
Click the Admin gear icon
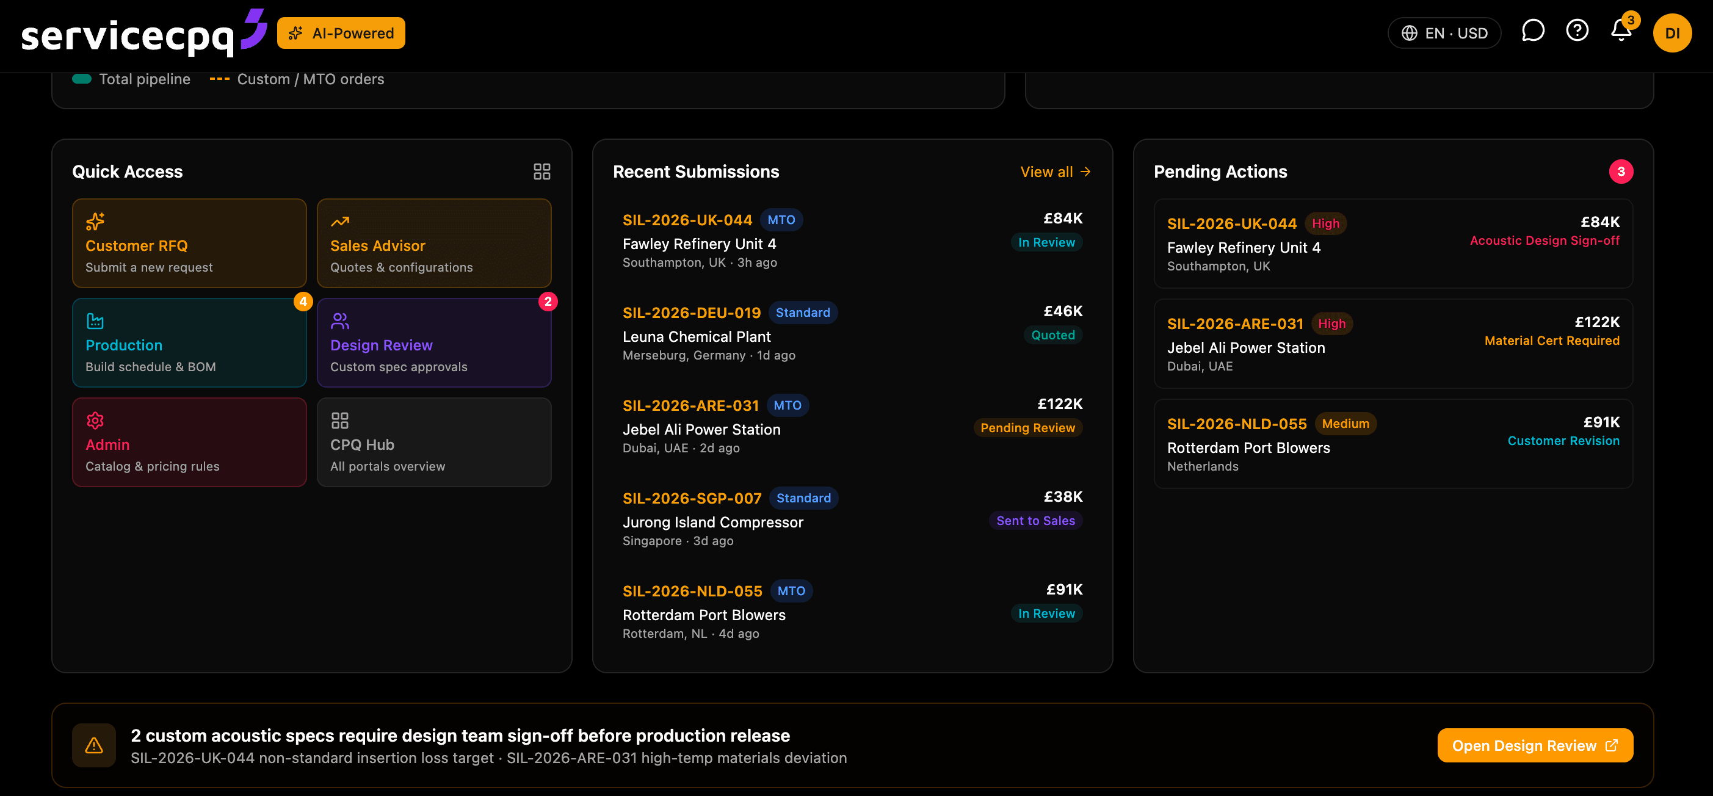click(95, 420)
